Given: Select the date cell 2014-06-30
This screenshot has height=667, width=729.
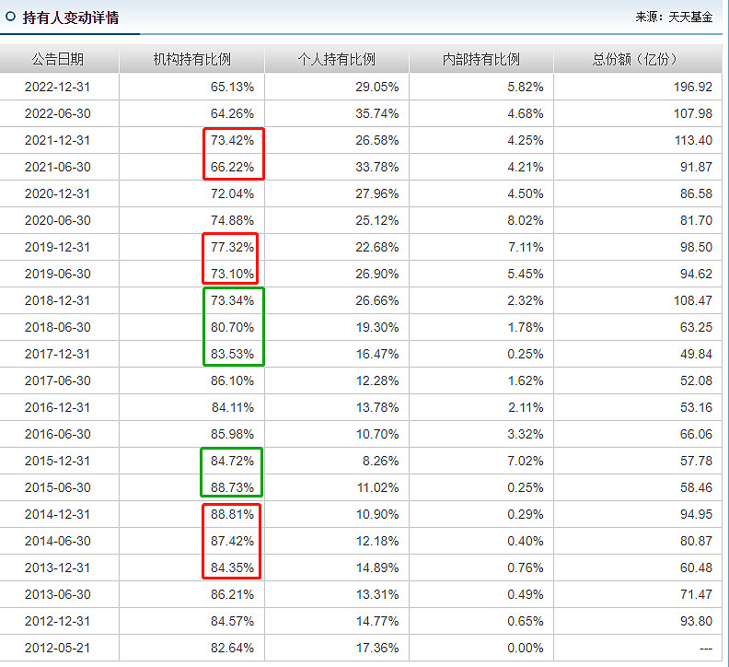Looking at the screenshot, I should [x=58, y=541].
